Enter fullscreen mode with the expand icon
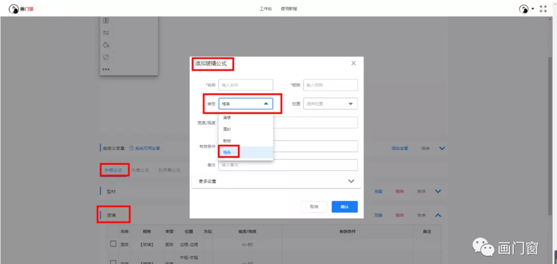 click(544, 9)
